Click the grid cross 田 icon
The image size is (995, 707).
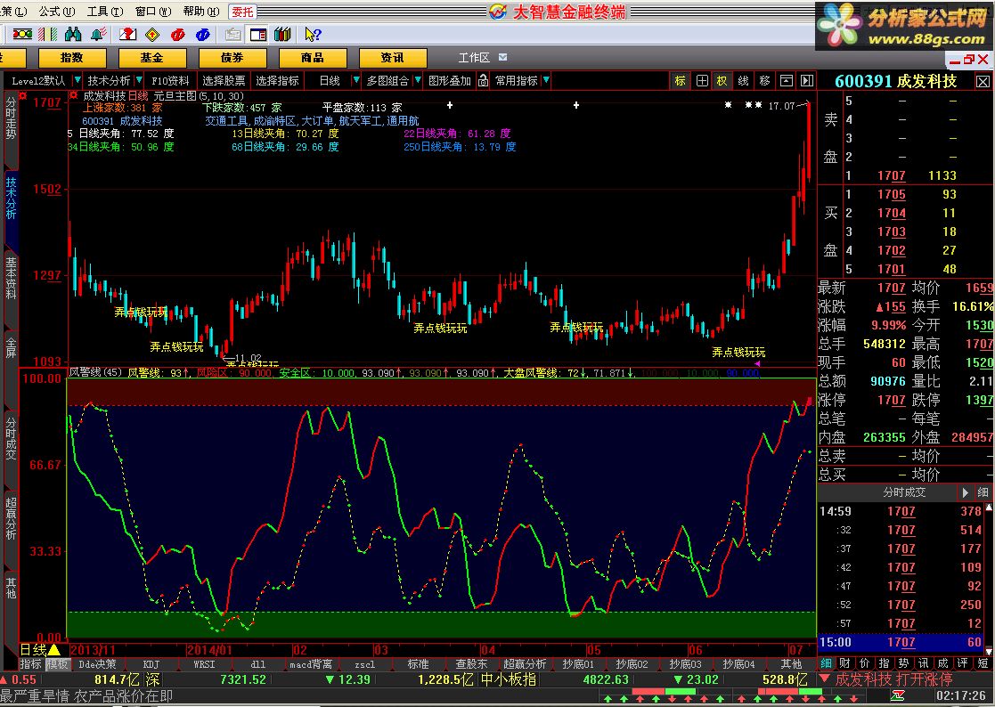coord(702,80)
